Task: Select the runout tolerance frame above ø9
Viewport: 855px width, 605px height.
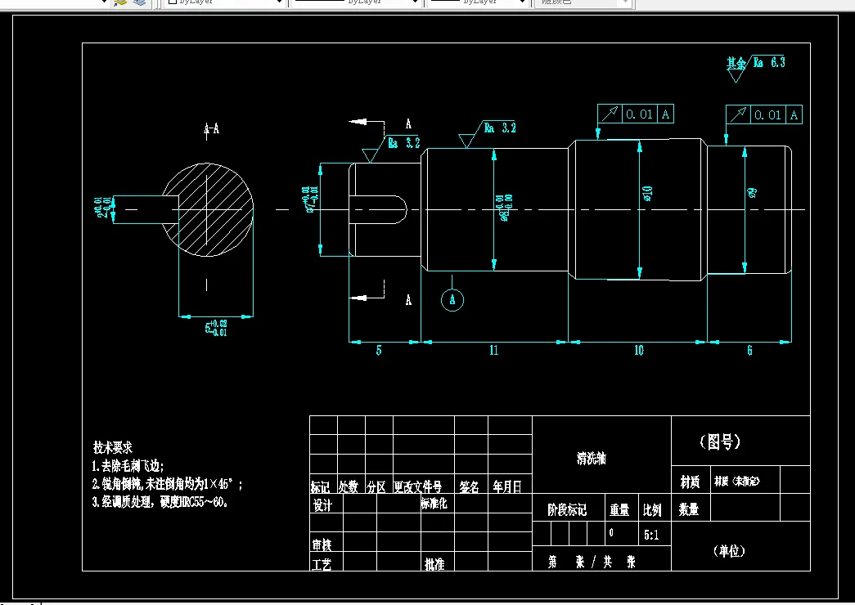Action: [x=764, y=115]
